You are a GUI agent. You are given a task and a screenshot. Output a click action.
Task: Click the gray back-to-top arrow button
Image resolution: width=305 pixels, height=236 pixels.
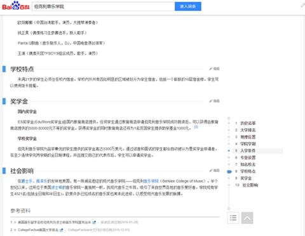[247, 218]
